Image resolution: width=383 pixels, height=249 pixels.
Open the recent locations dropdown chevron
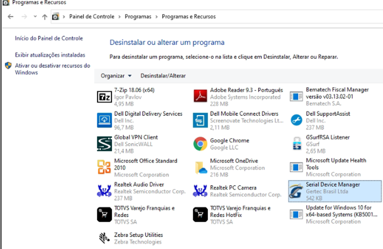(35, 16)
